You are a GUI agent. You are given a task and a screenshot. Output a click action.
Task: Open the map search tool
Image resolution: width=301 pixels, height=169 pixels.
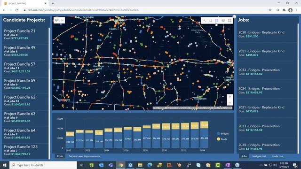pyautogui.click(x=204, y=20)
